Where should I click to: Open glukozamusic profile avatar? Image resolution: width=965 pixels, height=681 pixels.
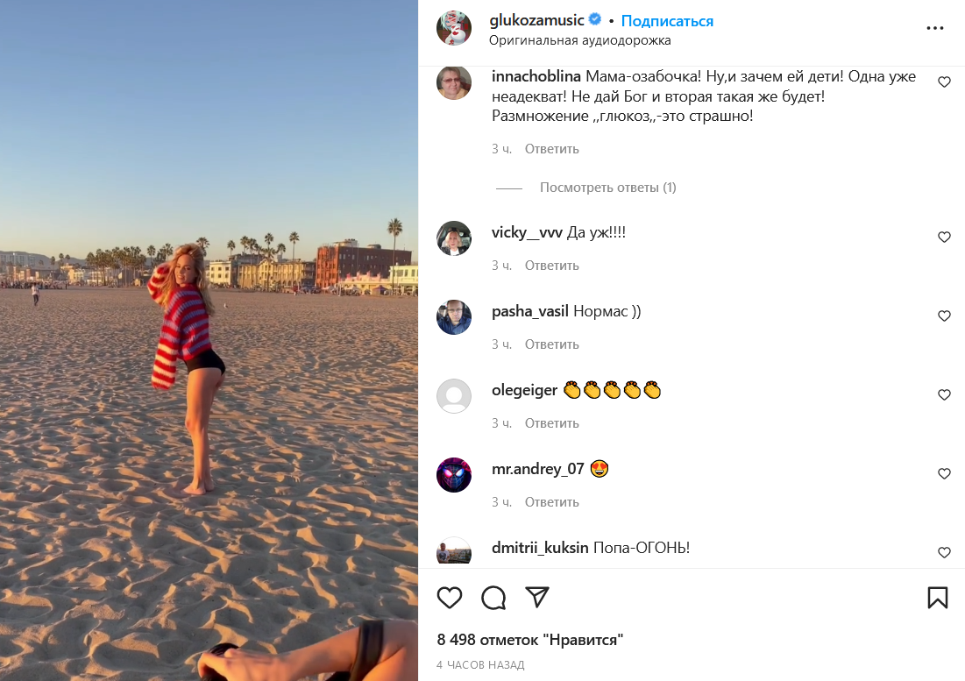(x=454, y=28)
